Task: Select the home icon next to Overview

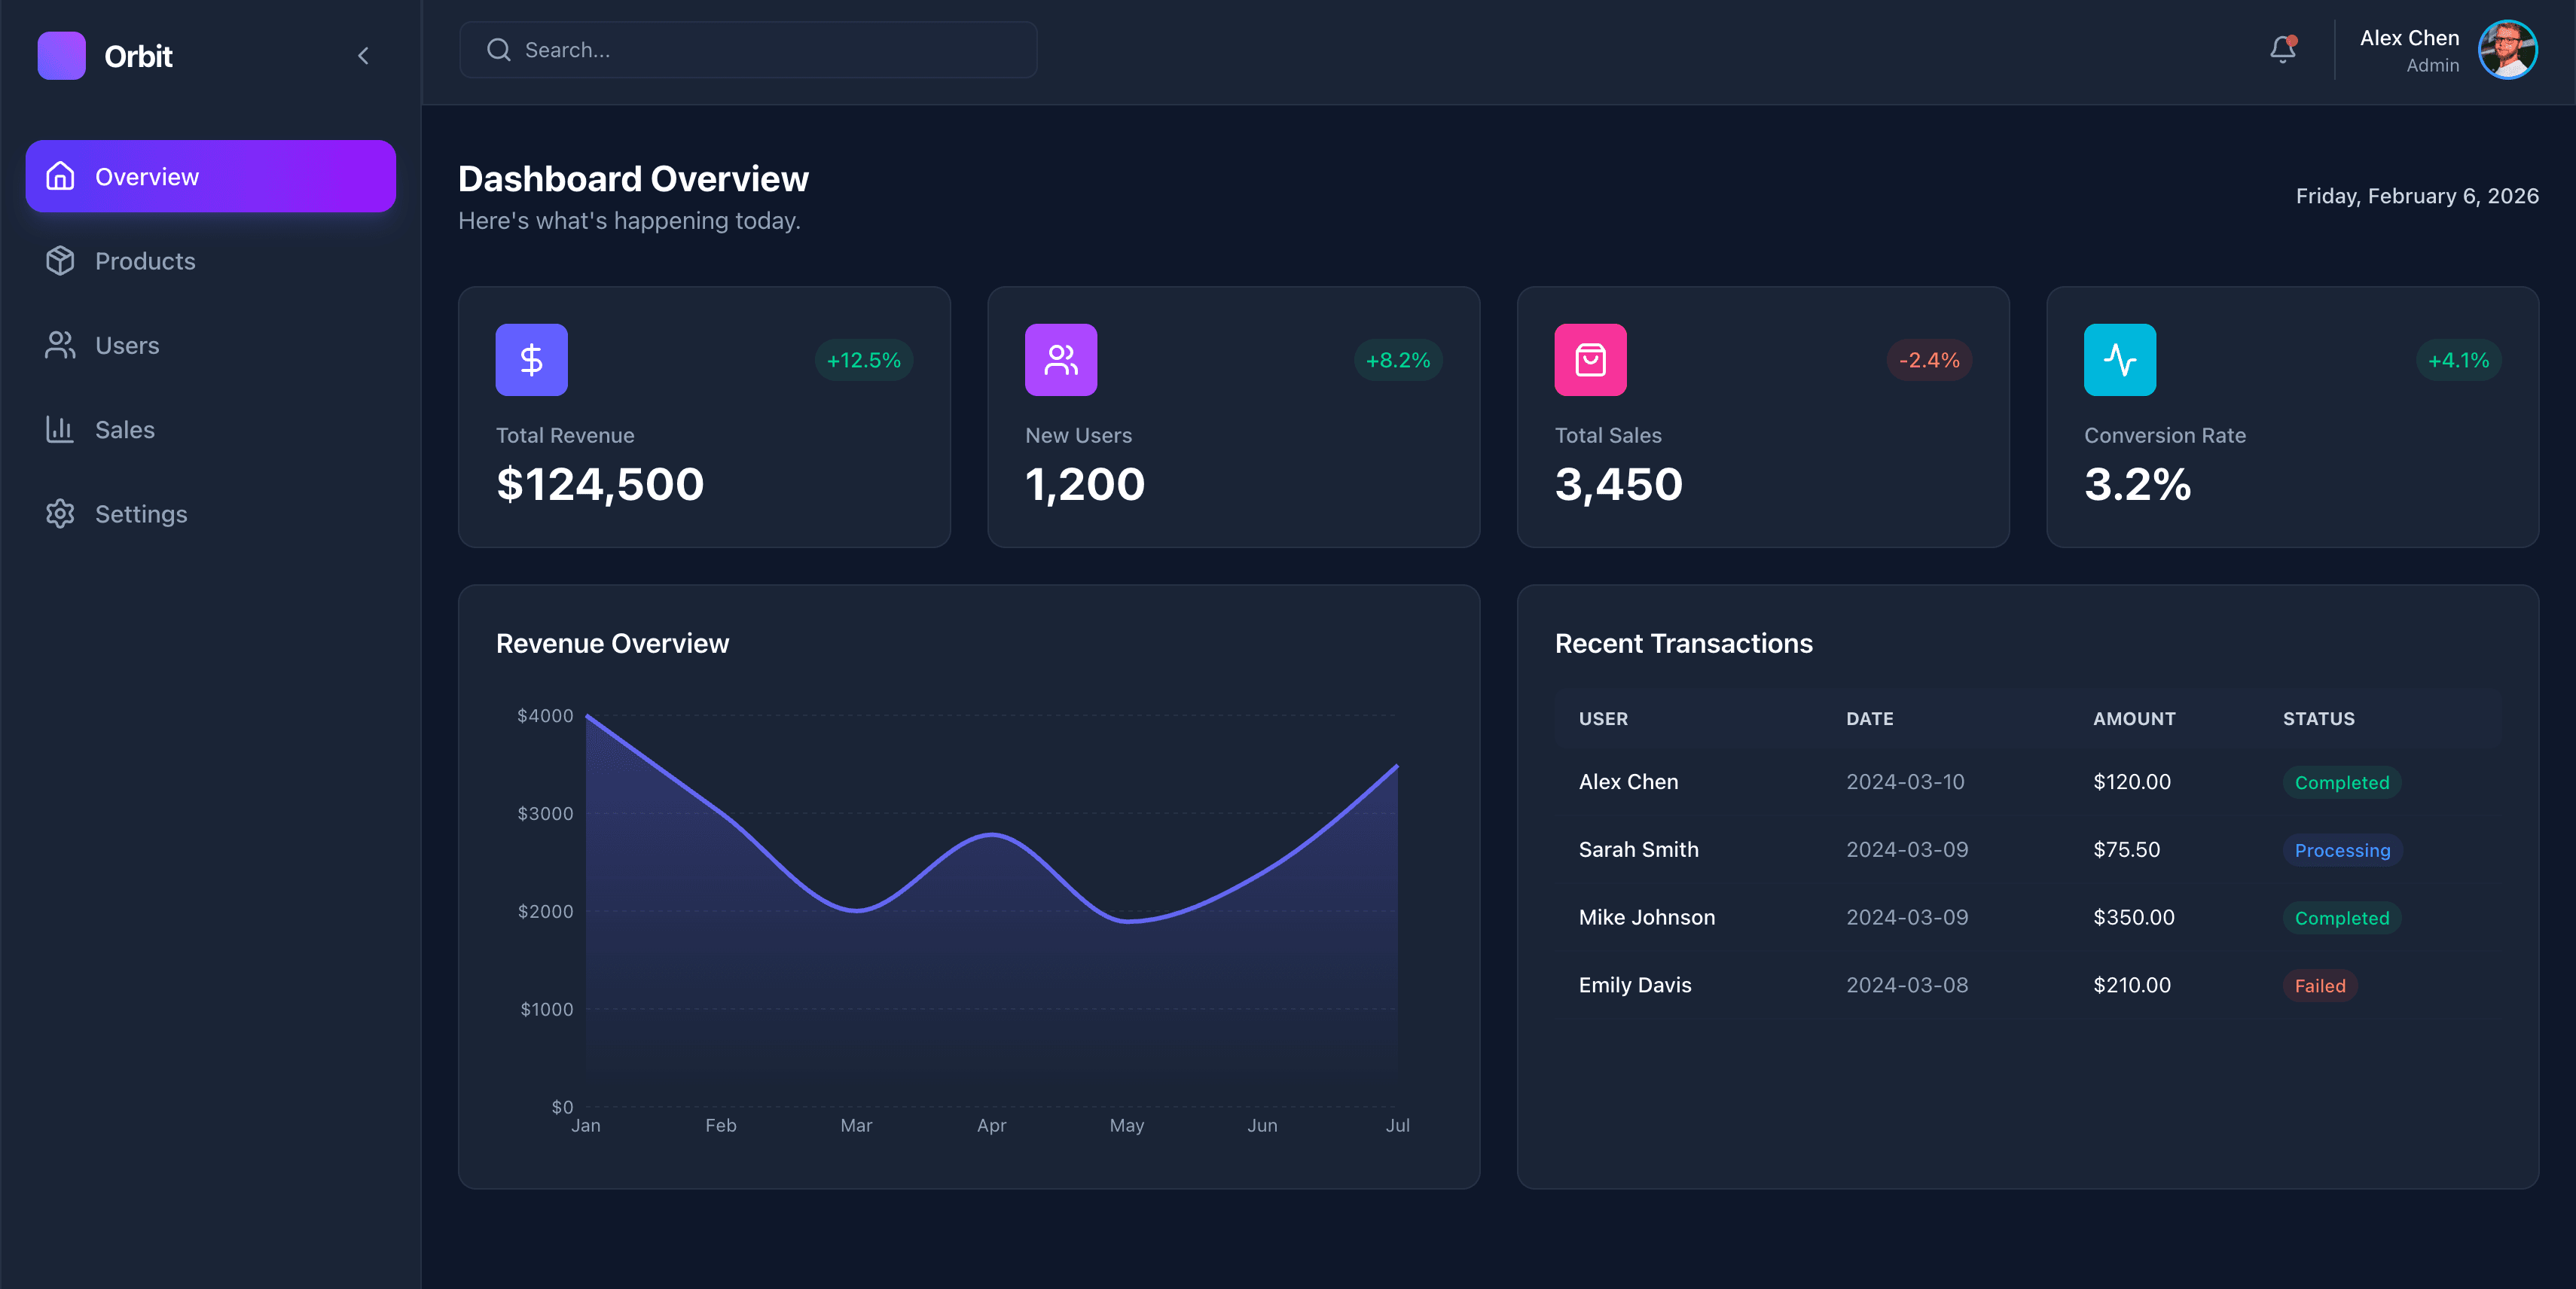Action: coord(60,176)
